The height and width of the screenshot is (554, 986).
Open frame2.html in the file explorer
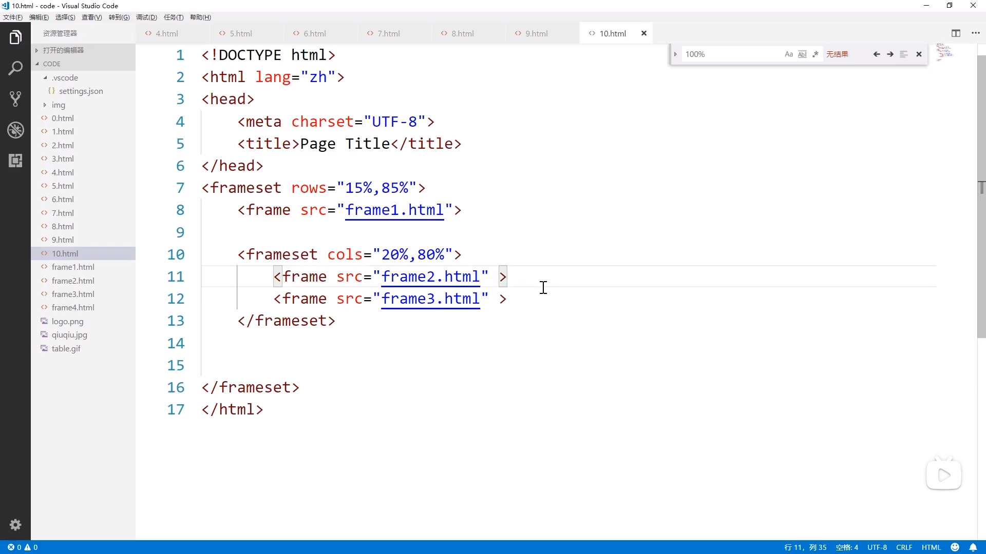point(73,281)
